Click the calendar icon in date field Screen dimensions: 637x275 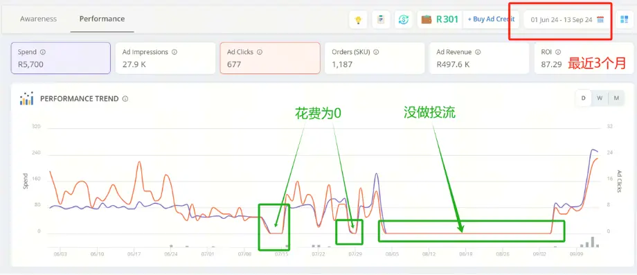(600, 19)
